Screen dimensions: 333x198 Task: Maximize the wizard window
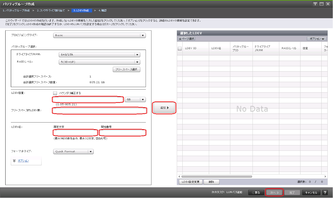pyautogui.click(x=322, y=4)
